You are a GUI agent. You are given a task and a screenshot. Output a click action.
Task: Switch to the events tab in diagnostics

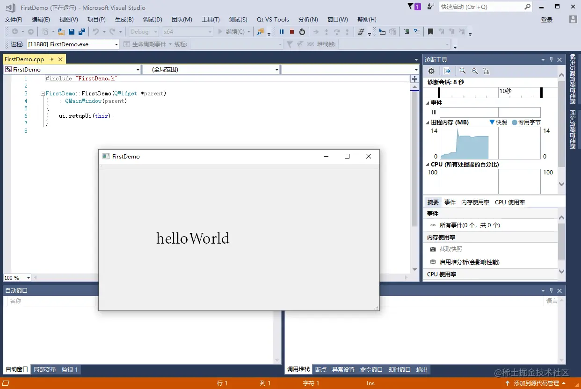[450, 202]
